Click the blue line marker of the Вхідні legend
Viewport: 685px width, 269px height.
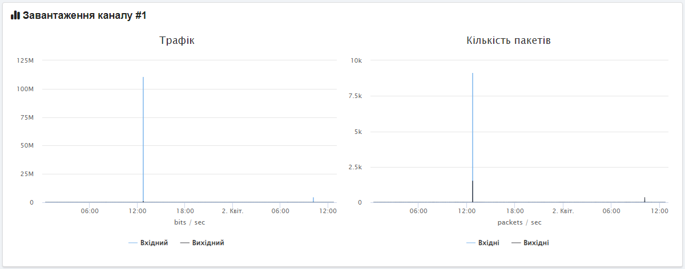coord(471,243)
